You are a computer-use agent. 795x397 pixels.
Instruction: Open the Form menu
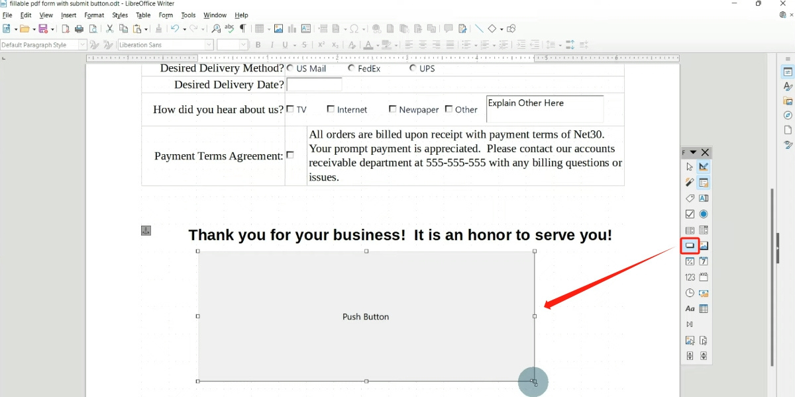click(166, 15)
